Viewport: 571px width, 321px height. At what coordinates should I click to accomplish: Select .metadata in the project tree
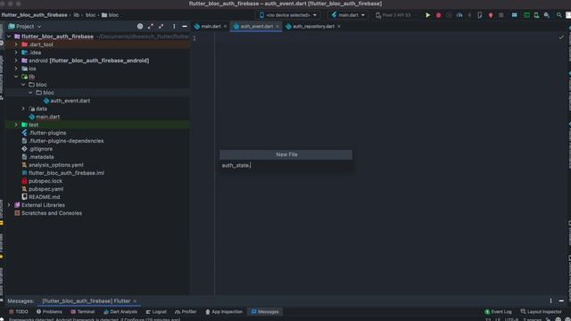(37, 157)
